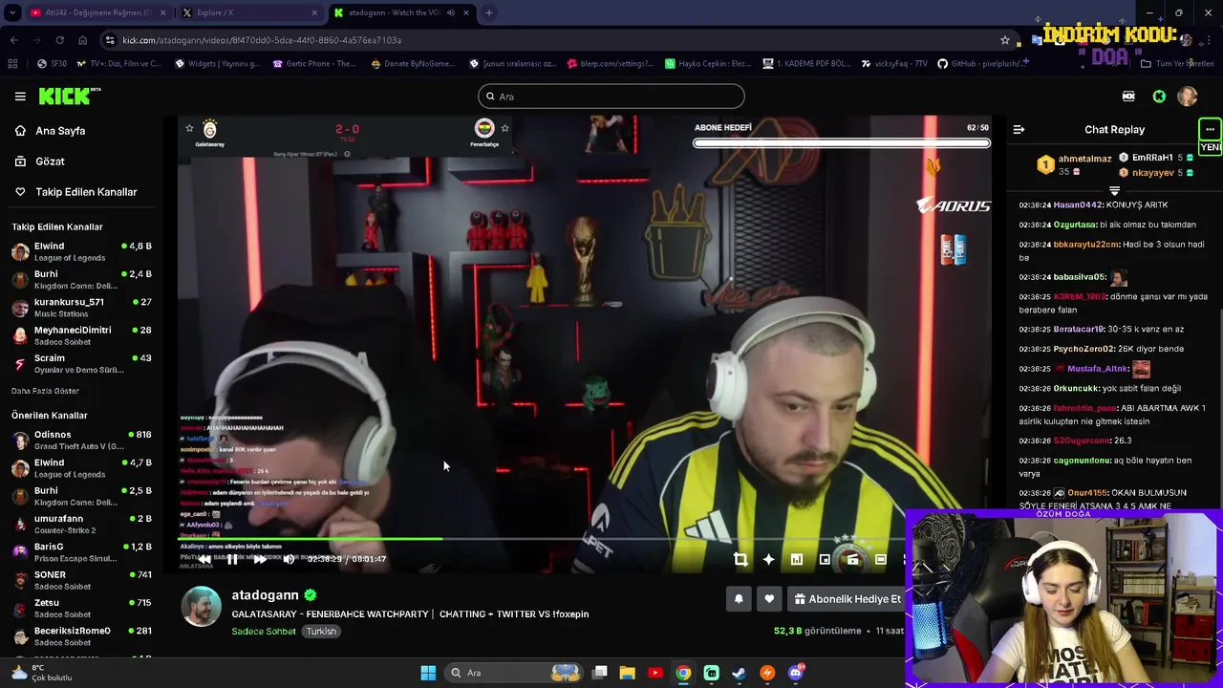This screenshot has height=688, width=1223.
Task: Open the browser tab list dropdown
Action: 12,12
